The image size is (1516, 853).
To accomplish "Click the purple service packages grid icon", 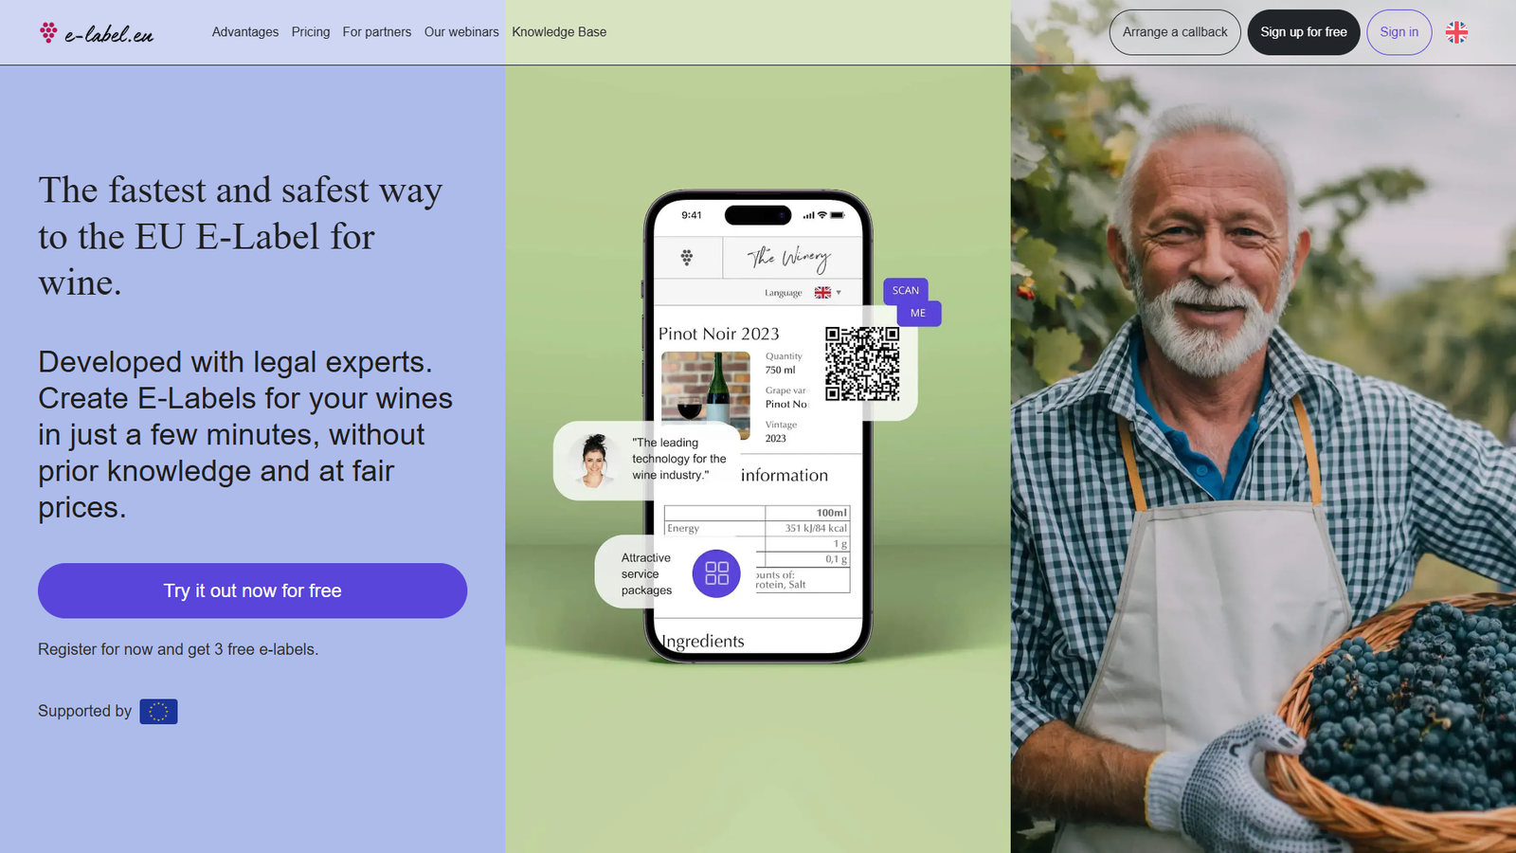I will click(x=716, y=573).
